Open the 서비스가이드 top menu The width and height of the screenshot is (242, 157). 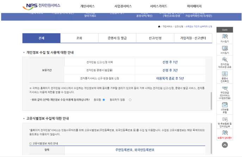(159, 6)
